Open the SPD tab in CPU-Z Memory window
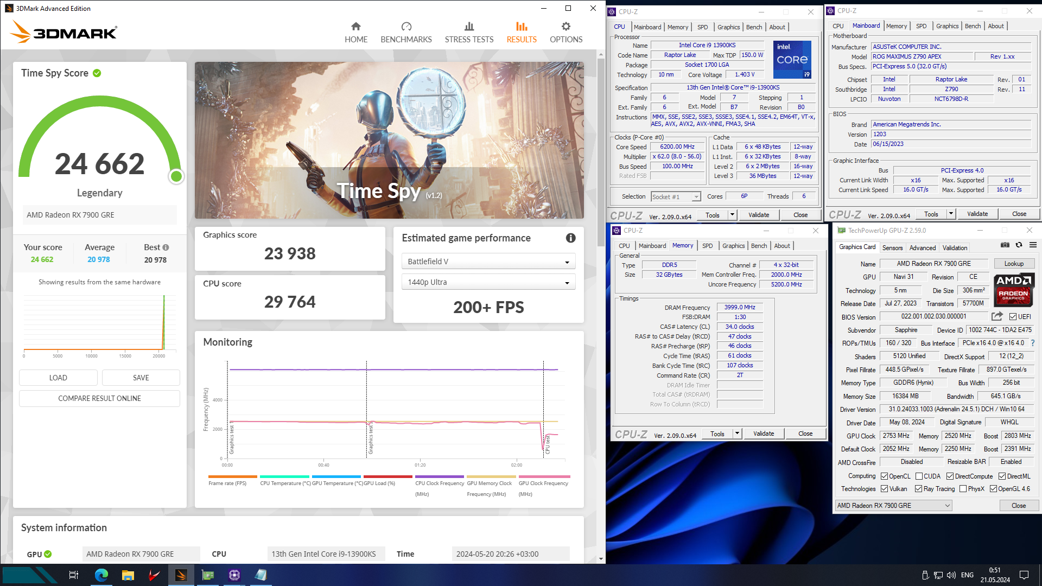This screenshot has width=1042, height=586. 707,246
